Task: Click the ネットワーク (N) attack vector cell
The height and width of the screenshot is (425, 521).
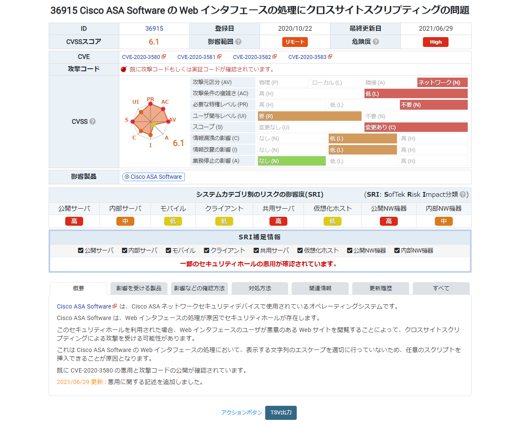Action: (x=443, y=82)
